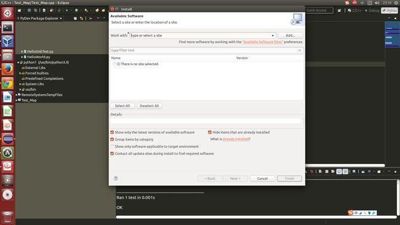
Task: Launch Firefox from the dock
Action: (7, 69)
